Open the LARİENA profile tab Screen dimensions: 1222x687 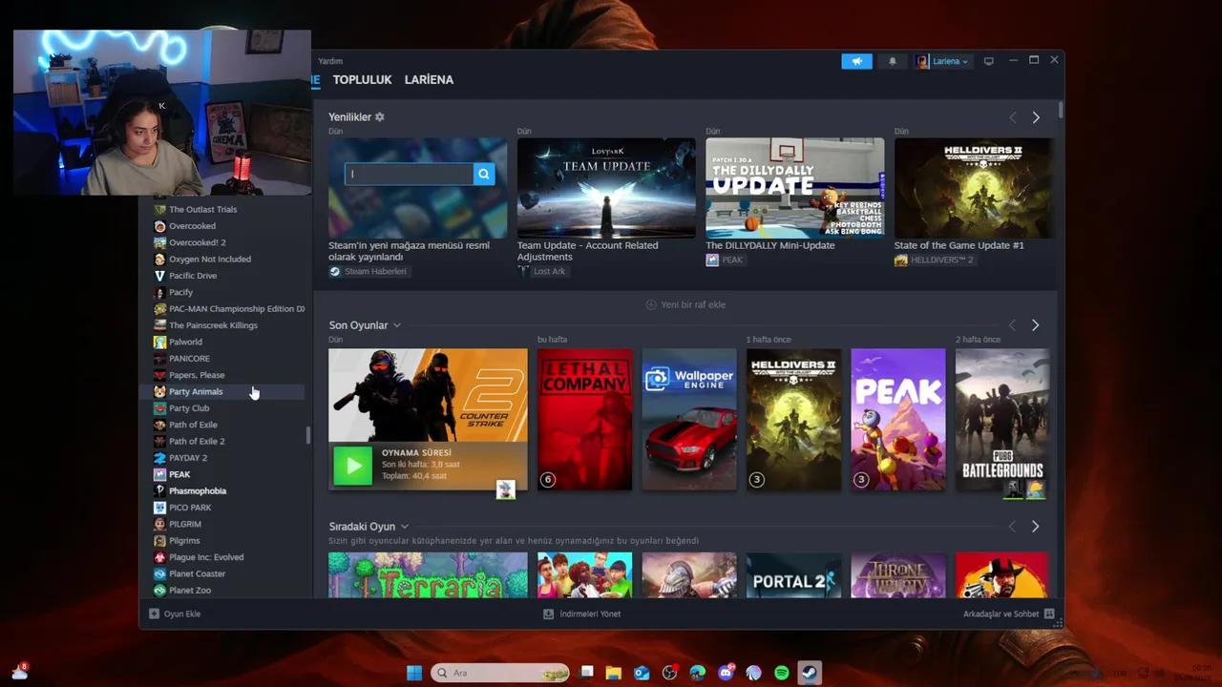point(429,80)
